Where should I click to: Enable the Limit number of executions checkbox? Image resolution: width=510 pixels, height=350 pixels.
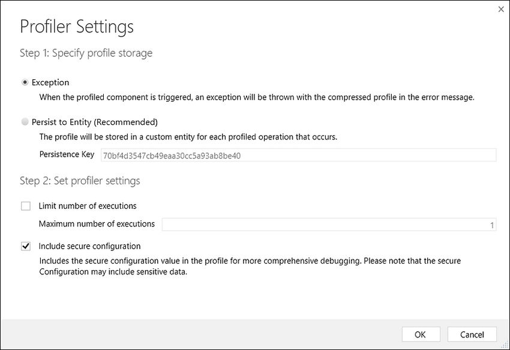(26, 206)
